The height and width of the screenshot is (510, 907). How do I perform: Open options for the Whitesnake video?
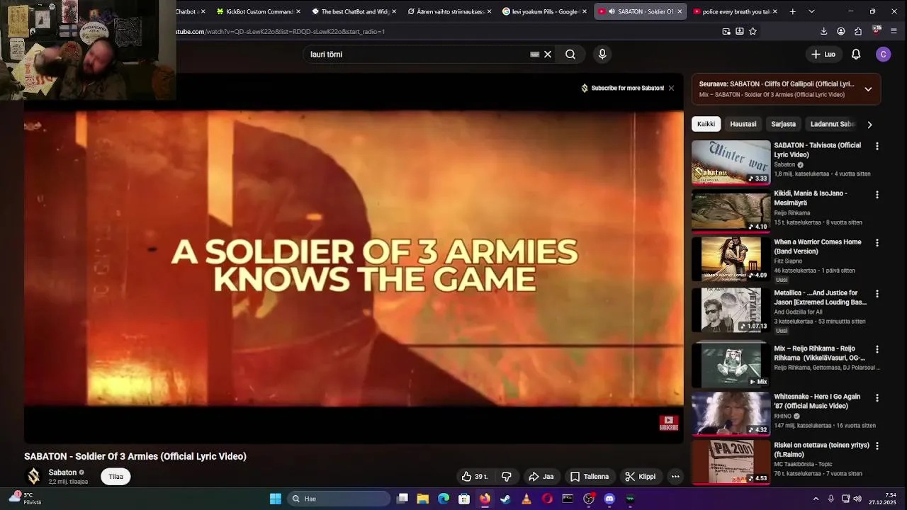877,397
